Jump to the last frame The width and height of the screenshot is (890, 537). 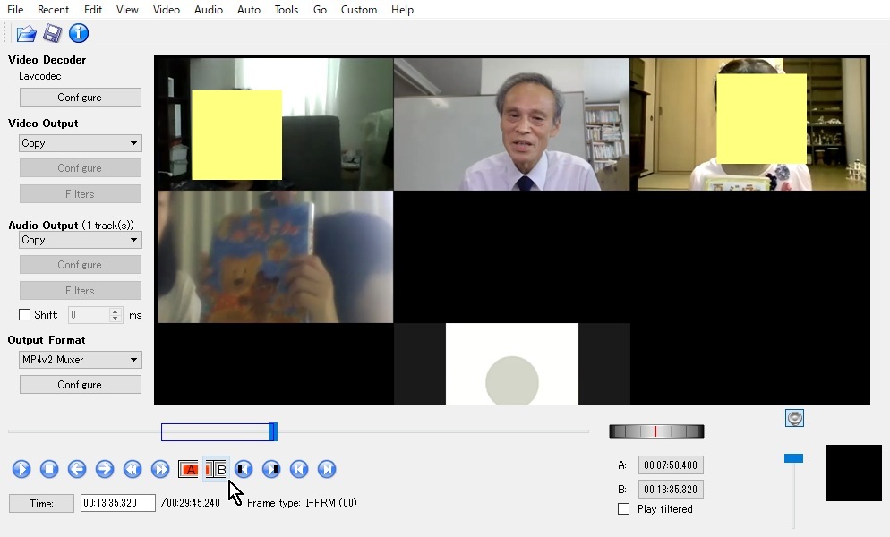(327, 469)
